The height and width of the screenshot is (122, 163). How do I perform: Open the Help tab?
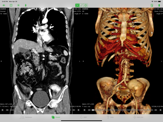(110, 117)
